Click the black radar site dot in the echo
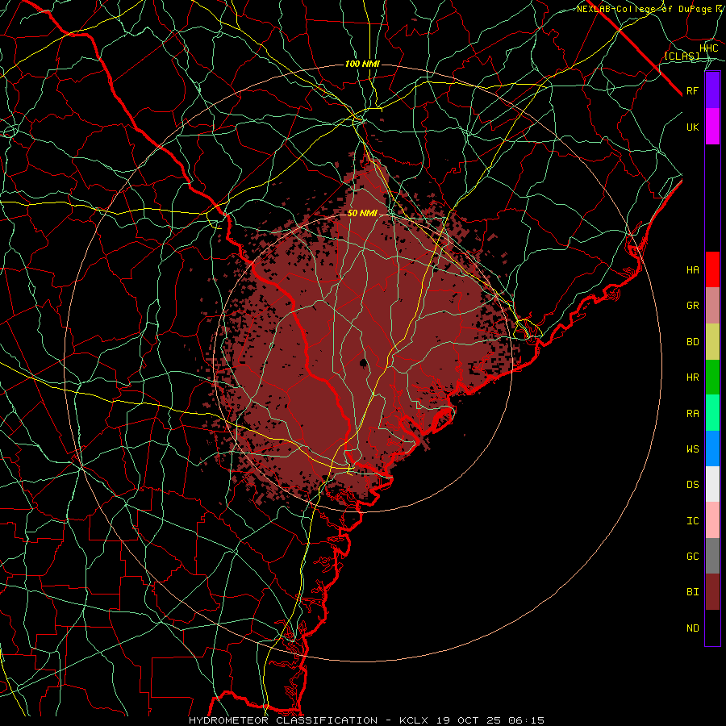This screenshot has width=726, height=726. (364, 362)
